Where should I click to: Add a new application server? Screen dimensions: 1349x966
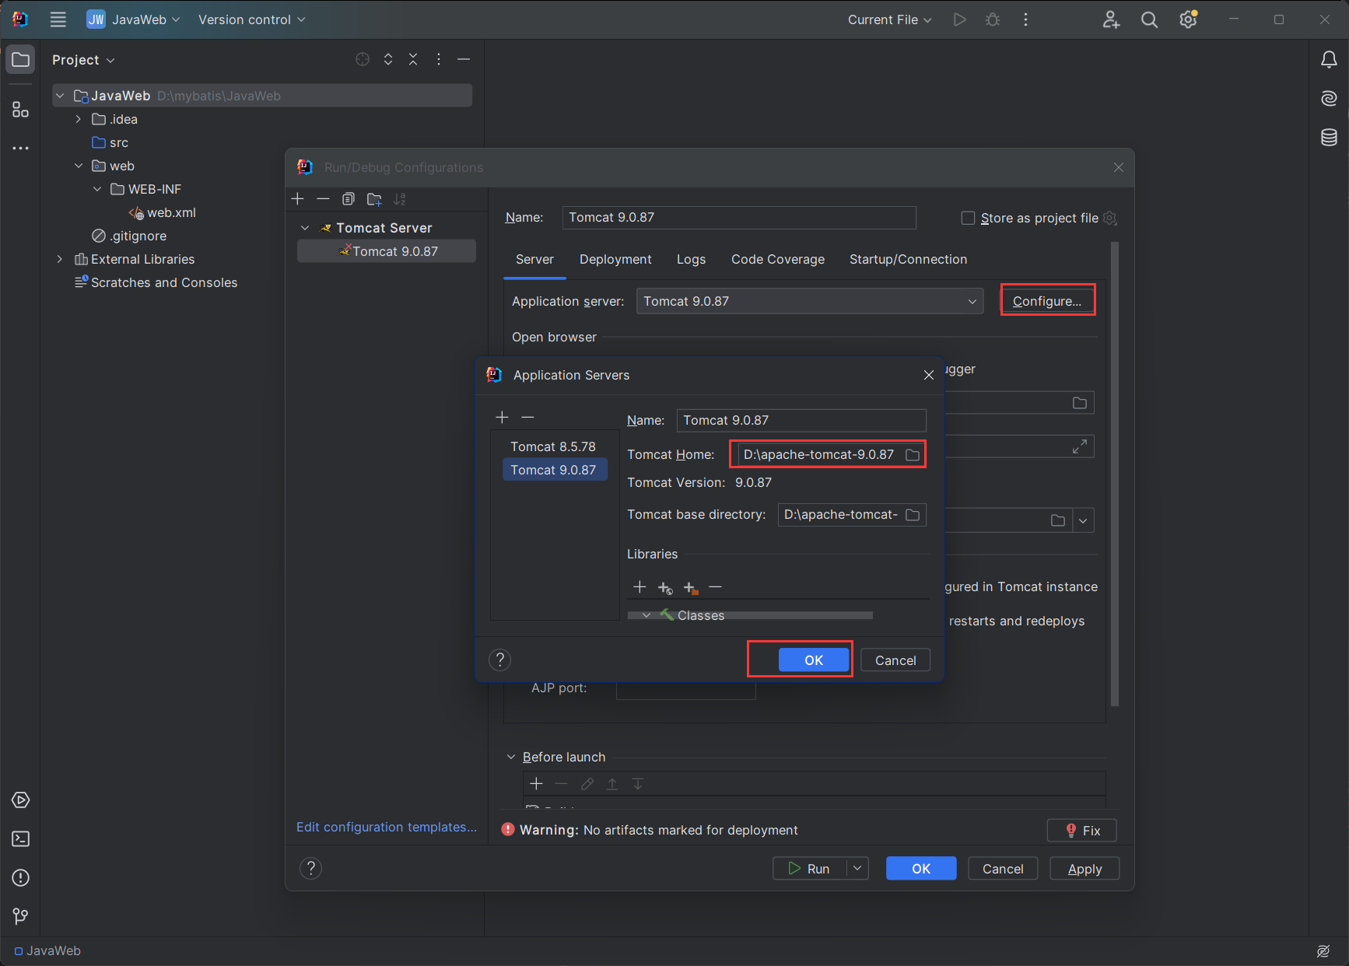click(502, 418)
